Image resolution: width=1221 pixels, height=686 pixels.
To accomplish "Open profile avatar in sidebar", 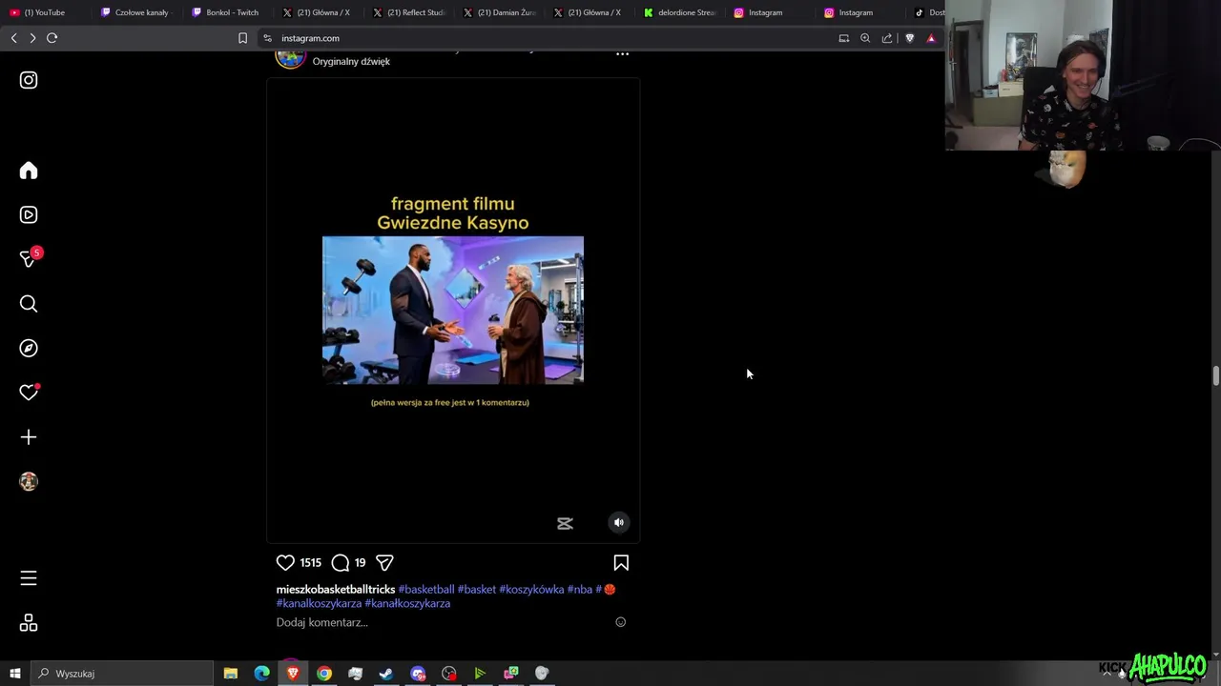I will coord(29,481).
